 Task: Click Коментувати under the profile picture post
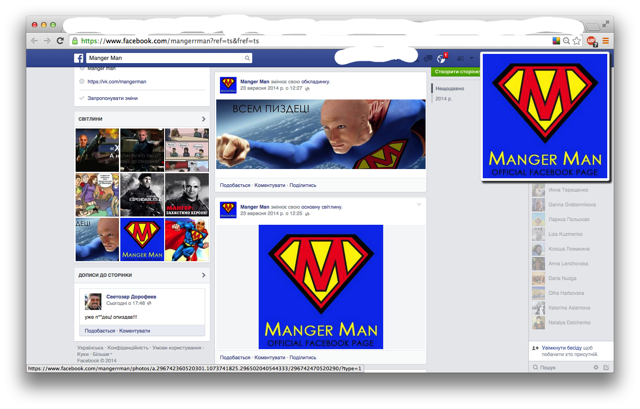[270, 357]
